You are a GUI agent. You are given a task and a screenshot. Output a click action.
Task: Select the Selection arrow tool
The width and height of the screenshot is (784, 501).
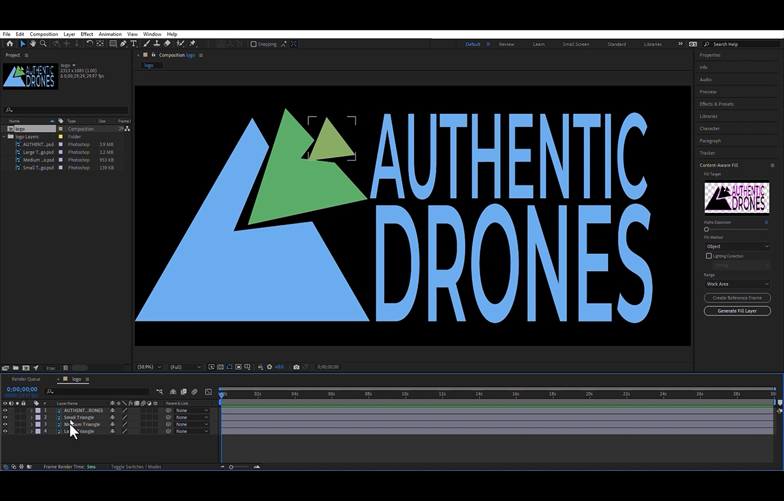click(23, 44)
